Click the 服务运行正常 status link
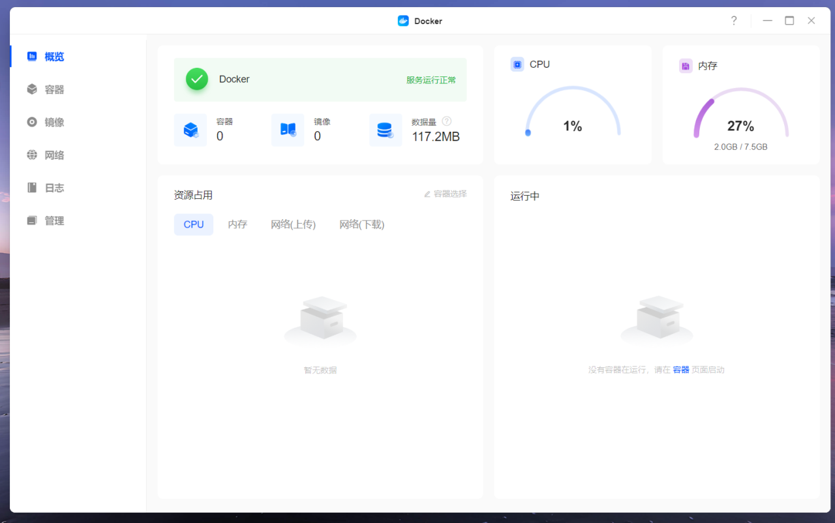Screen dimensions: 835x523 pos(431,79)
